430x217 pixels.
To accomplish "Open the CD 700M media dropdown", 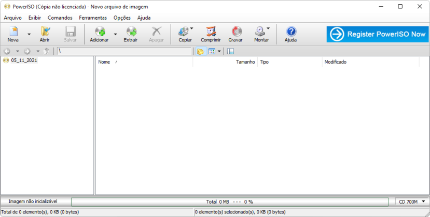I will pyautogui.click(x=412, y=202).
